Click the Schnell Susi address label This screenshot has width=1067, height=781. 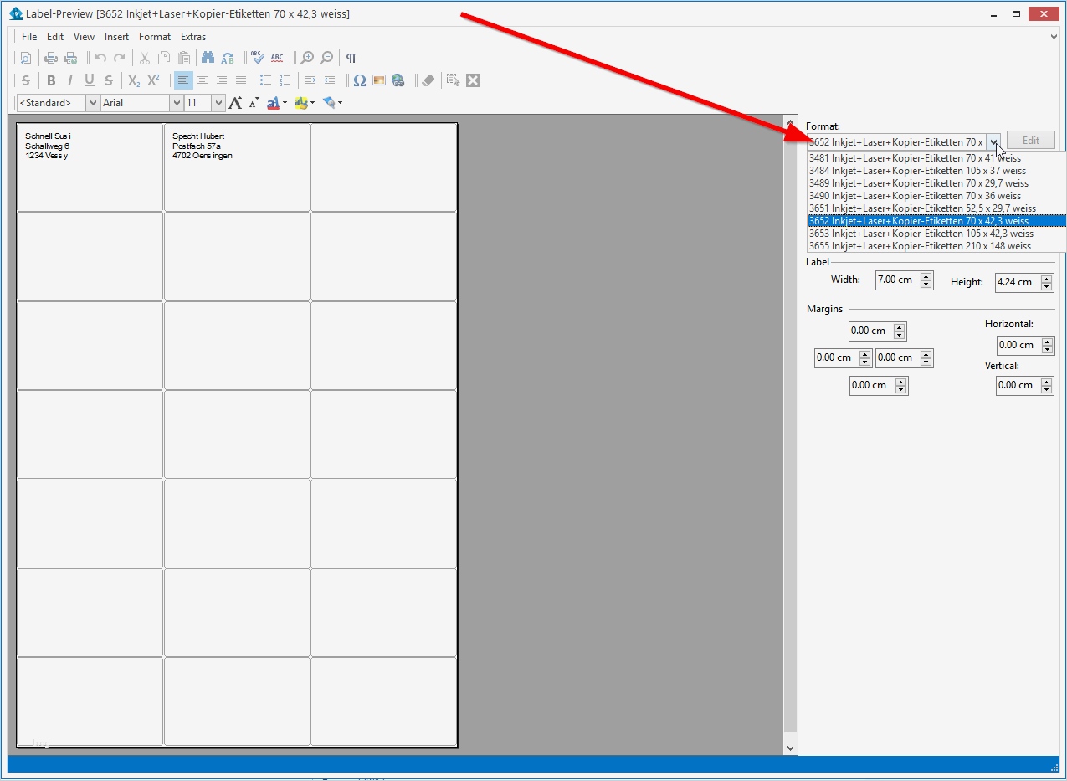(x=90, y=167)
